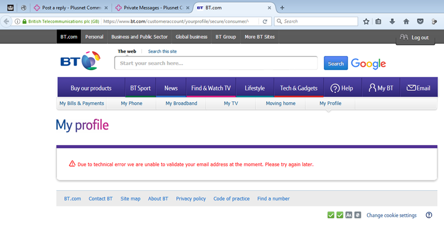Image resolution: width=444 pixels, height=228 pixels.
Task: Click the first green cookie checkmark icon
Action: 331,215
